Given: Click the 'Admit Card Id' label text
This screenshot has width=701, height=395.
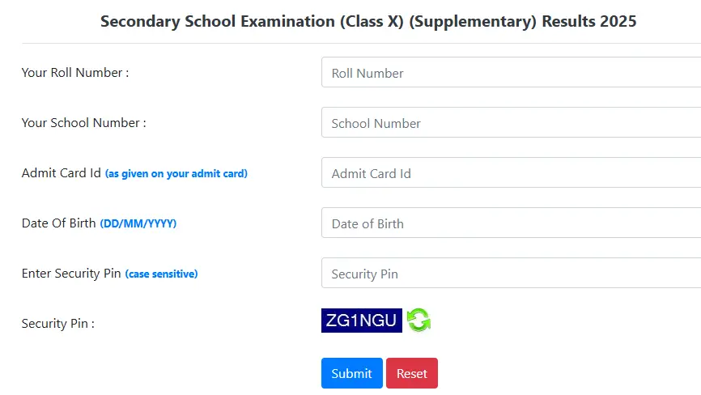Looking at the screenshot, I should coord(62,173).
